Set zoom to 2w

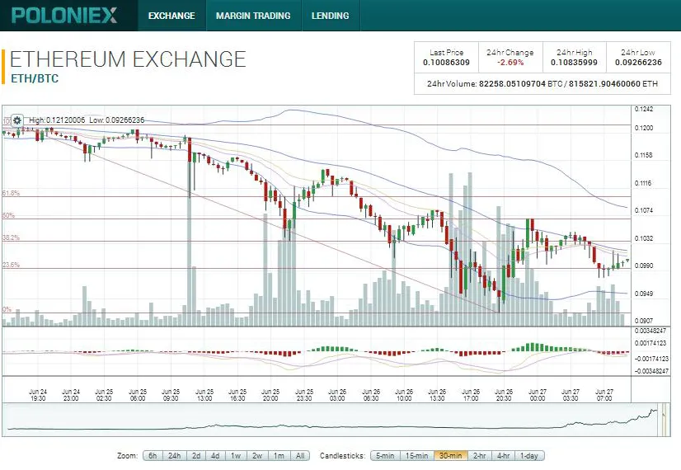tap(257, 456)
